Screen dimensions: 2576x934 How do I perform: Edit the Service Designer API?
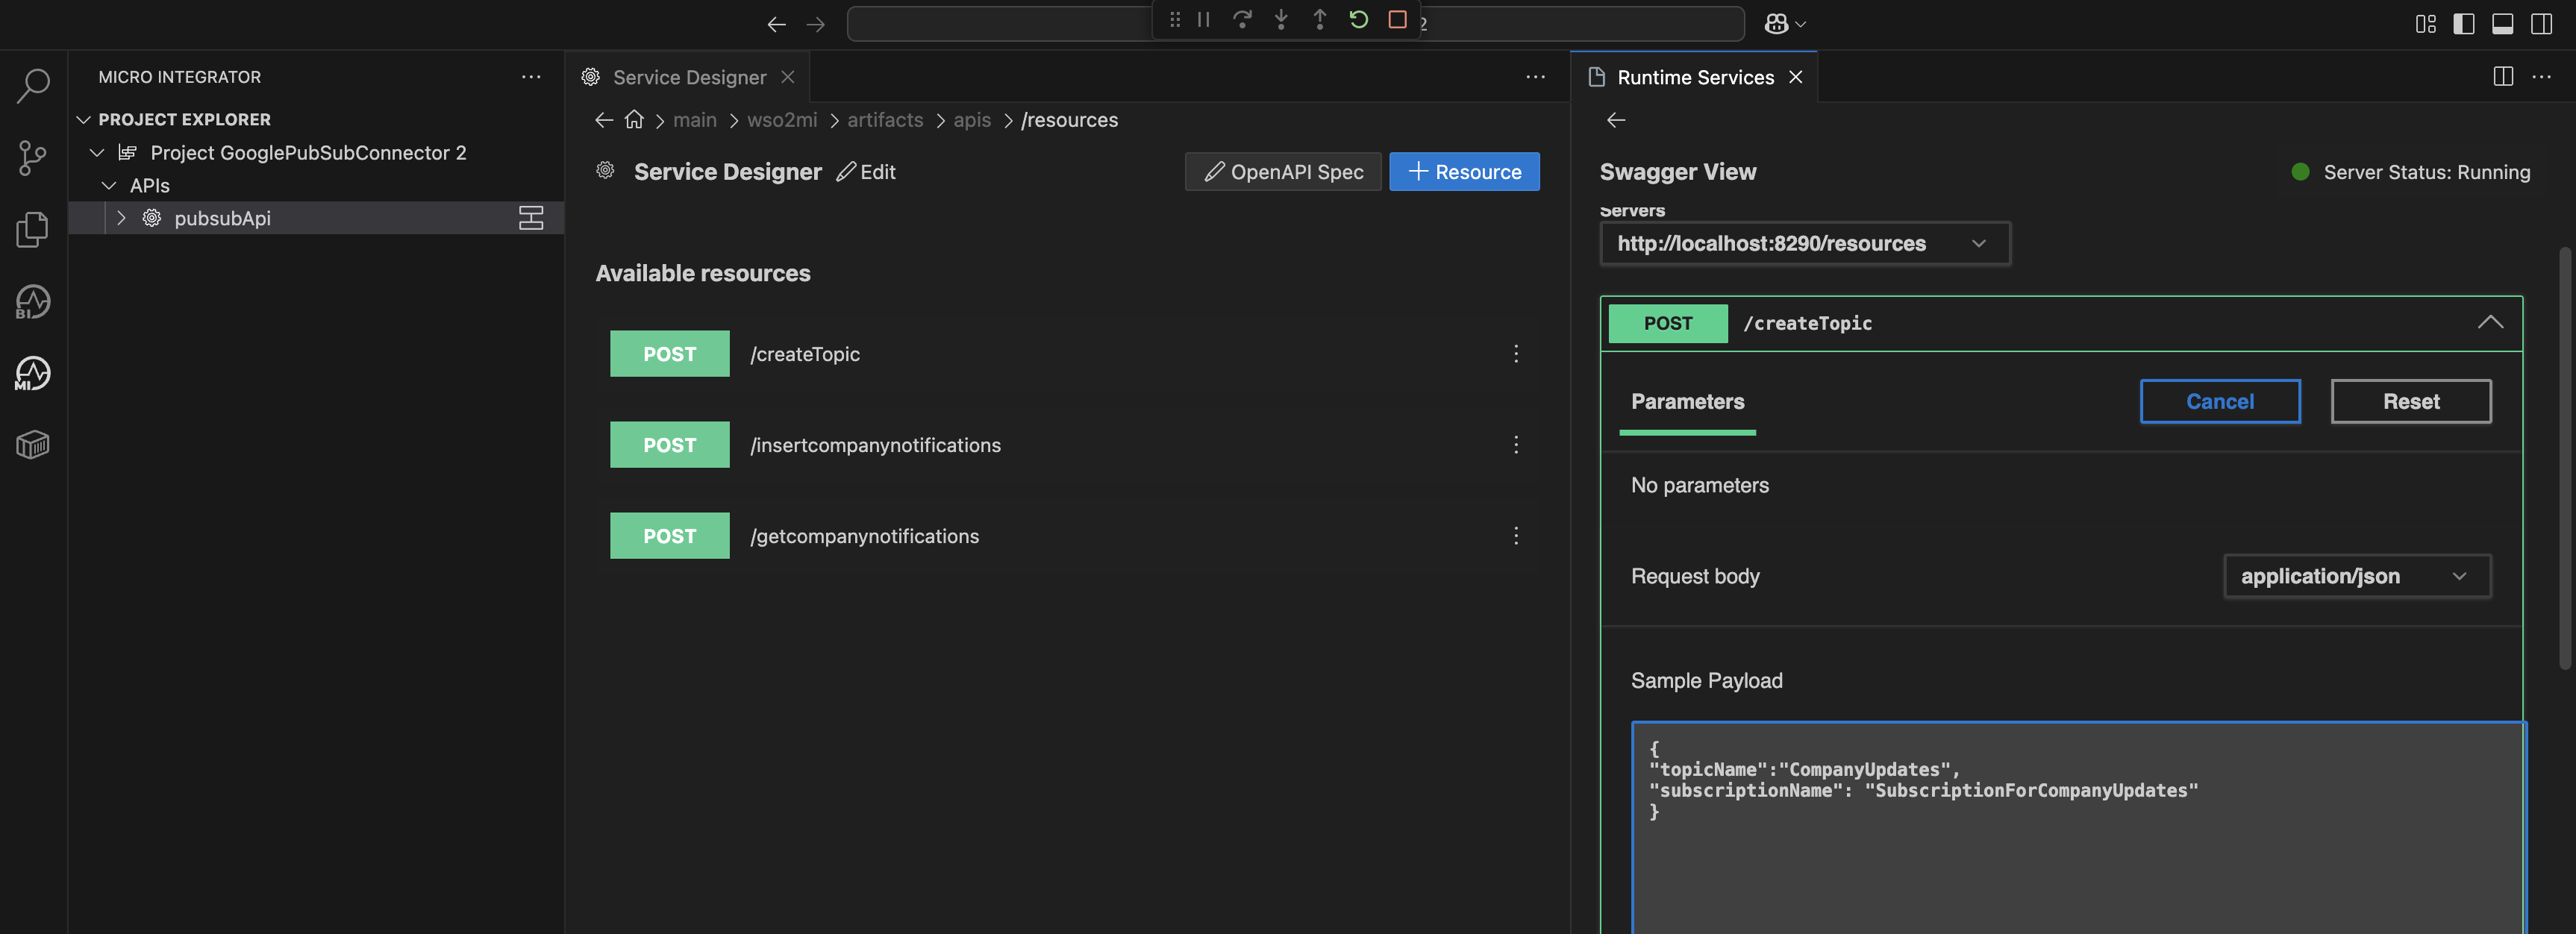pyautogui.click(x=866, y=172)
